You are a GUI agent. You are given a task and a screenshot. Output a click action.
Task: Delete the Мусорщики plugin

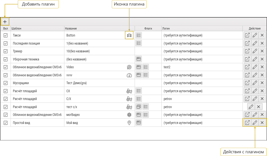(x=262, y=83)
